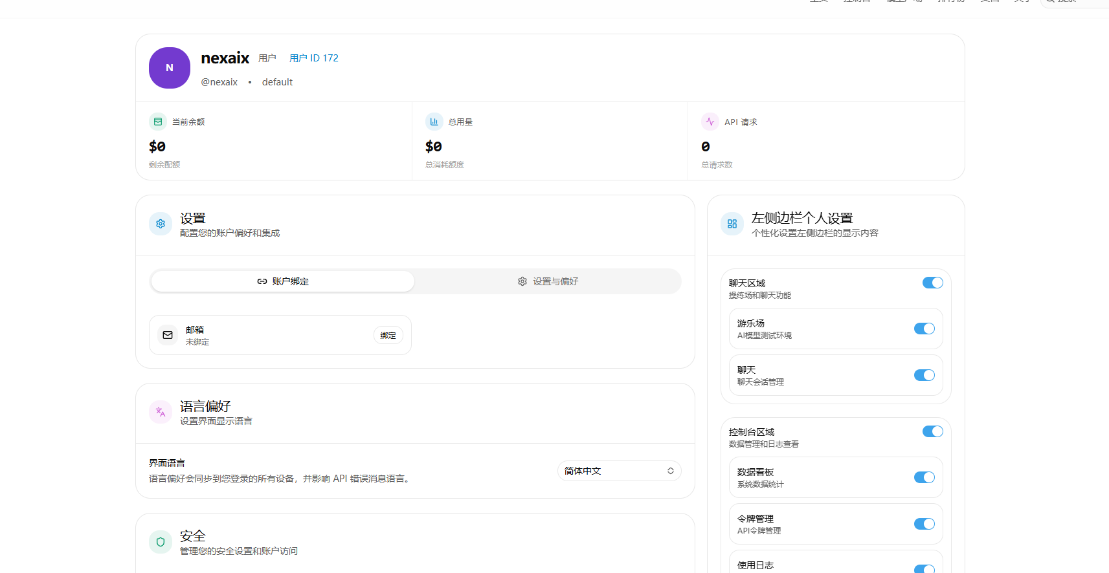Click the default group label

[x=277, y=82]
